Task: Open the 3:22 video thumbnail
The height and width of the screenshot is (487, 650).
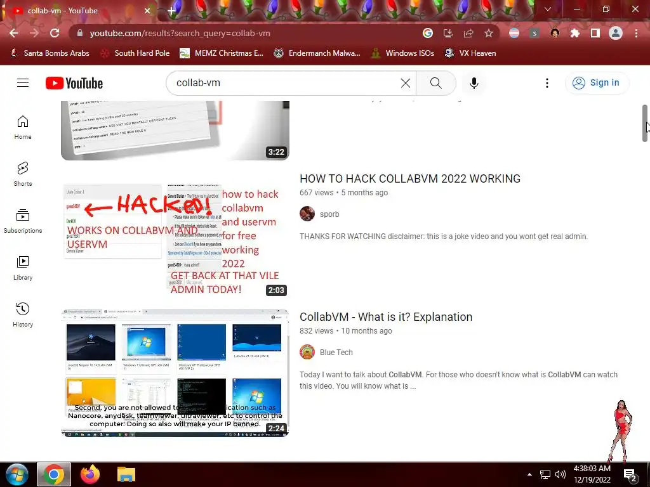Action: (175, 130)
